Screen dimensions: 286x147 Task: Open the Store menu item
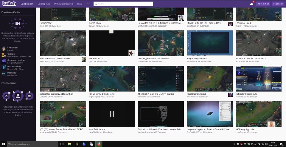[80, 4]
